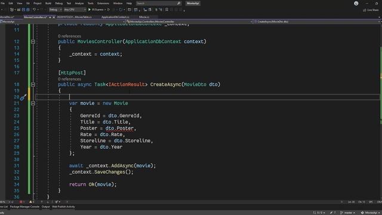Image resolution: width=382 pixels, height=215 pixels.
Task: Open the Any CPU platform dropdown
Action: 75,10
